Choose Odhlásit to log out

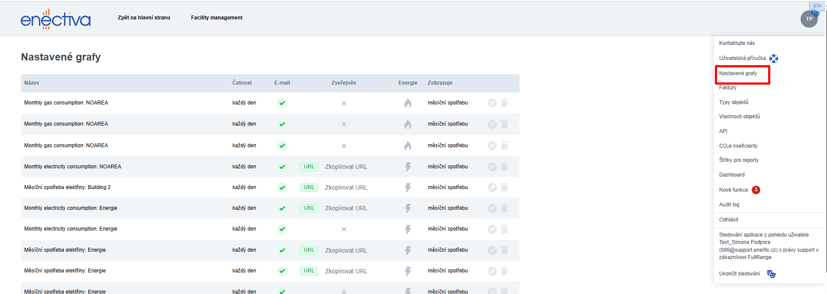(729, 220)
